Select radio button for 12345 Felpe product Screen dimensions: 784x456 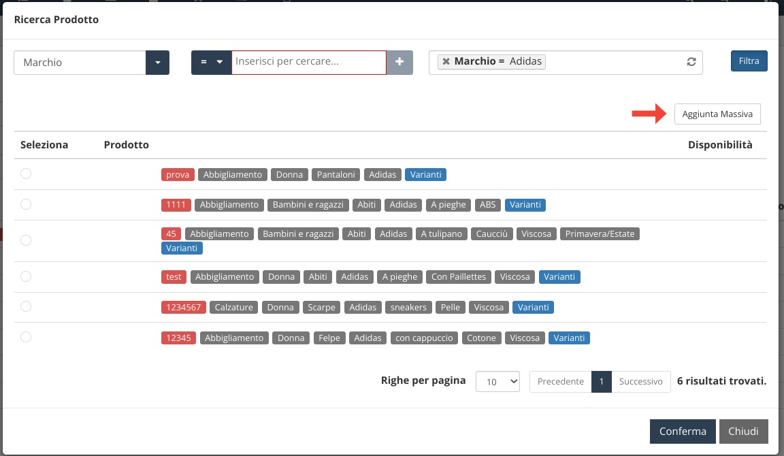coord(26,336)
